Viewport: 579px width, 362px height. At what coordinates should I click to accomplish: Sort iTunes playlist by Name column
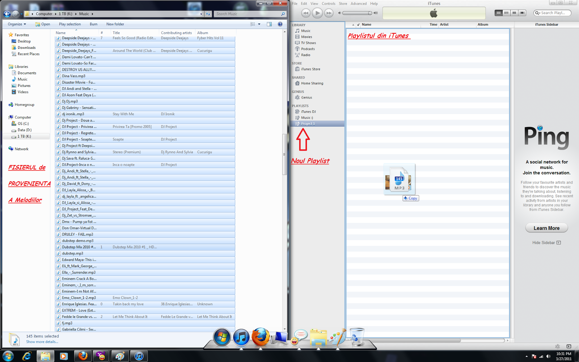[391, 25]
